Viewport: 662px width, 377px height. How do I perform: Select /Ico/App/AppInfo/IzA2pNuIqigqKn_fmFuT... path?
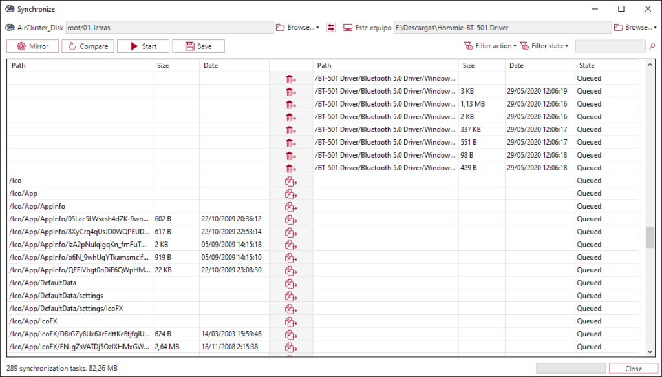pos(78,244)
